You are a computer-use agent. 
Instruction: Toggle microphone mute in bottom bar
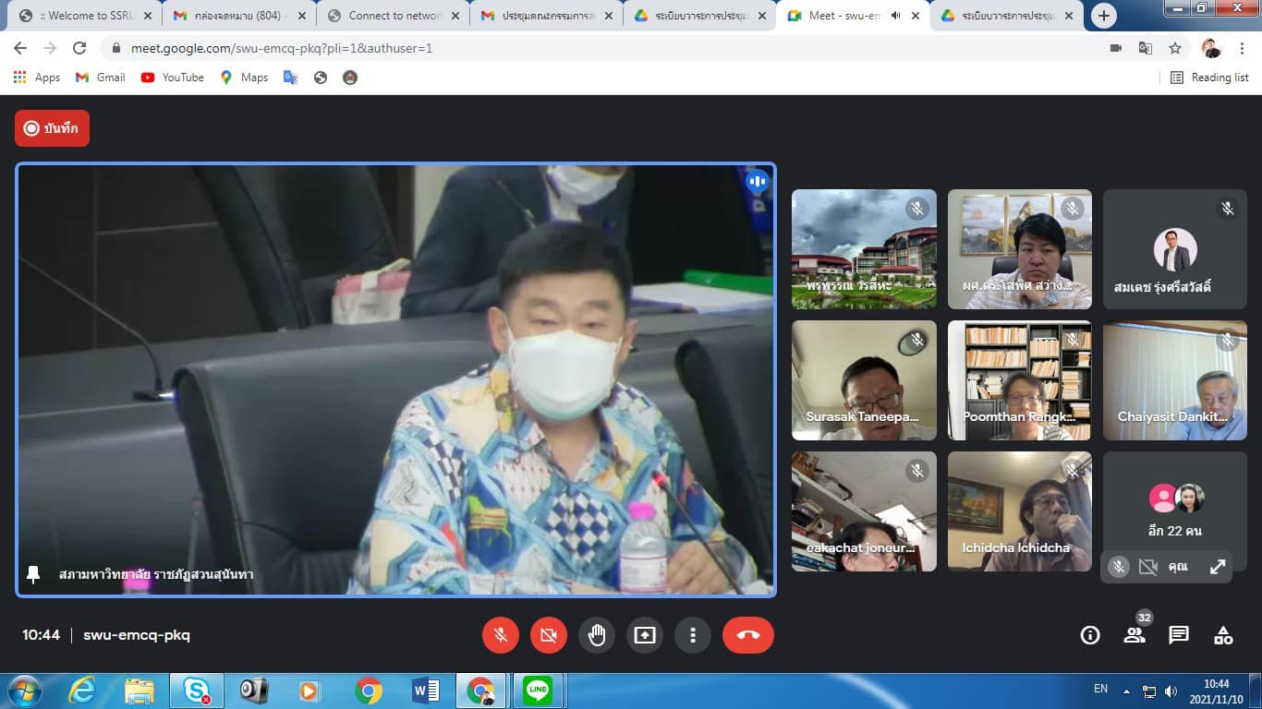coord(501,635)
